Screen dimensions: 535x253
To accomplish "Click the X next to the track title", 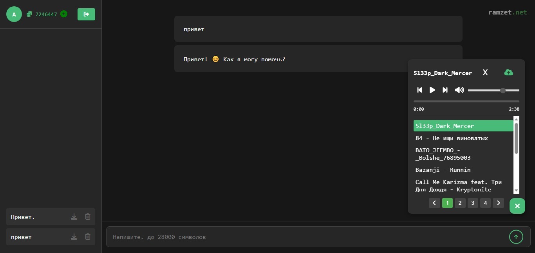I will [x=485, y=73].
